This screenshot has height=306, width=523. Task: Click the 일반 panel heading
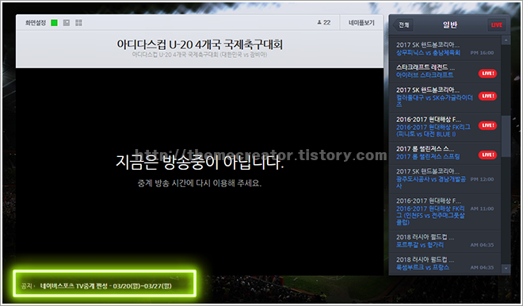point(450,25)
